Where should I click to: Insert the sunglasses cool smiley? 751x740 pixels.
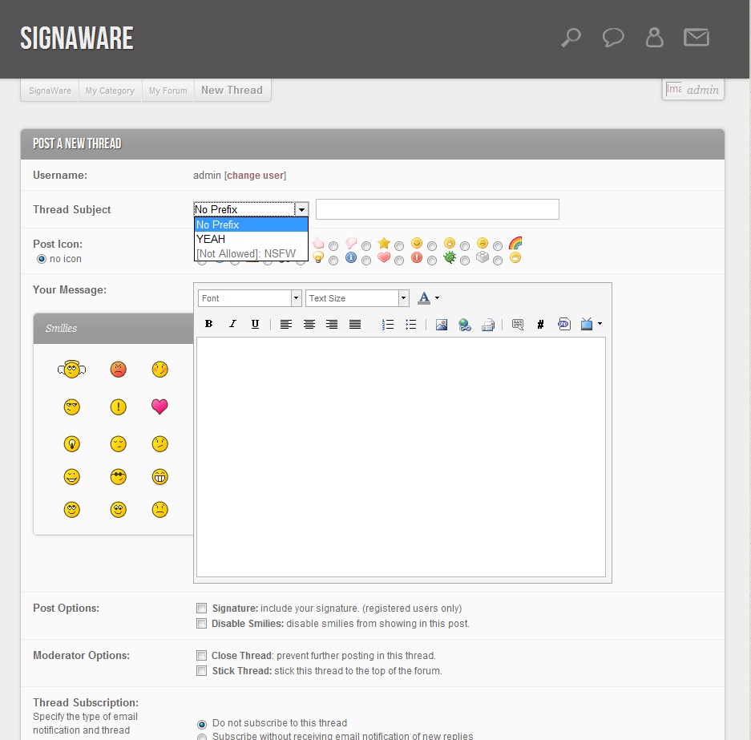(x=119, y=477)
